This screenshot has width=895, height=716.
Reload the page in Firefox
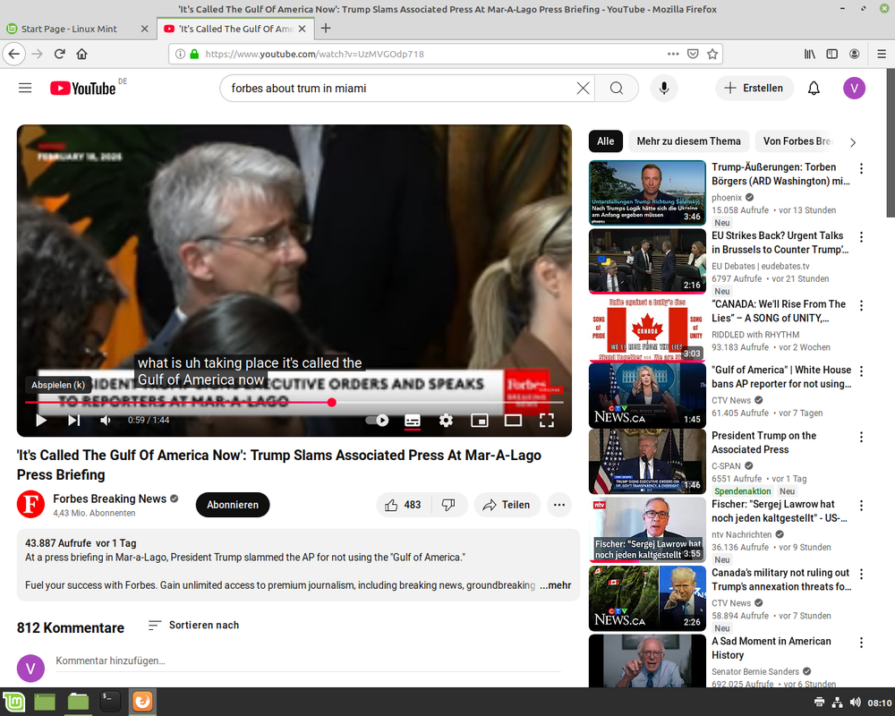(x=59, y=54)
